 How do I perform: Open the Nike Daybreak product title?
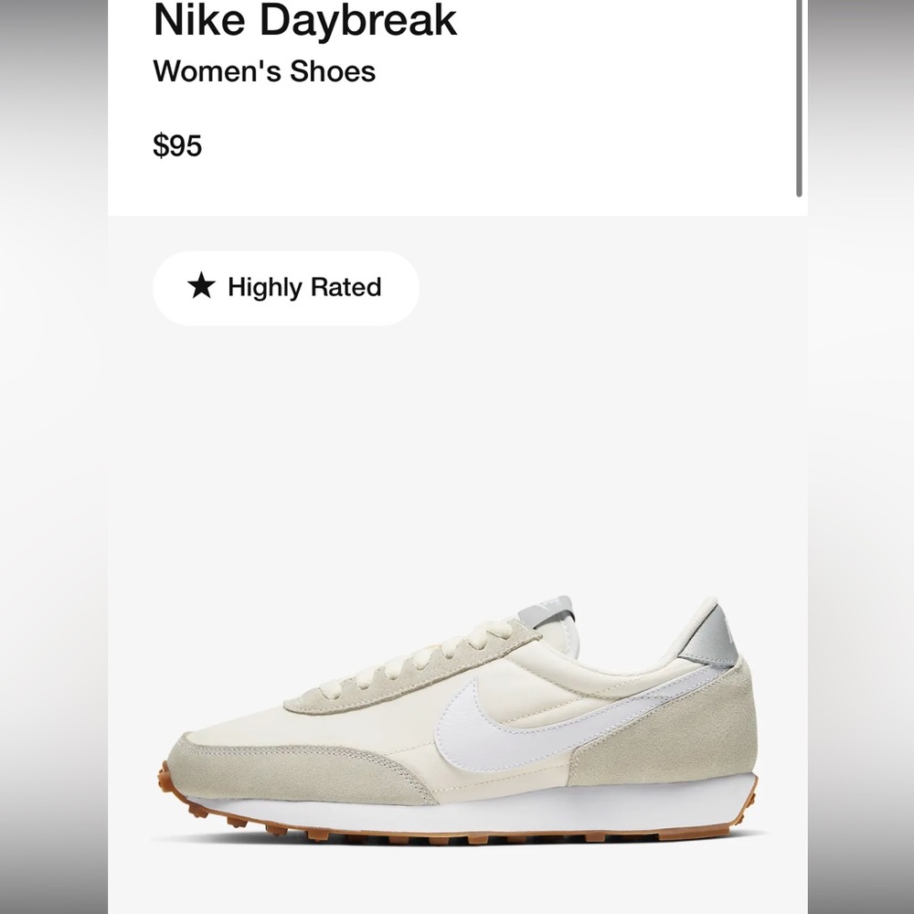point(305,20)
